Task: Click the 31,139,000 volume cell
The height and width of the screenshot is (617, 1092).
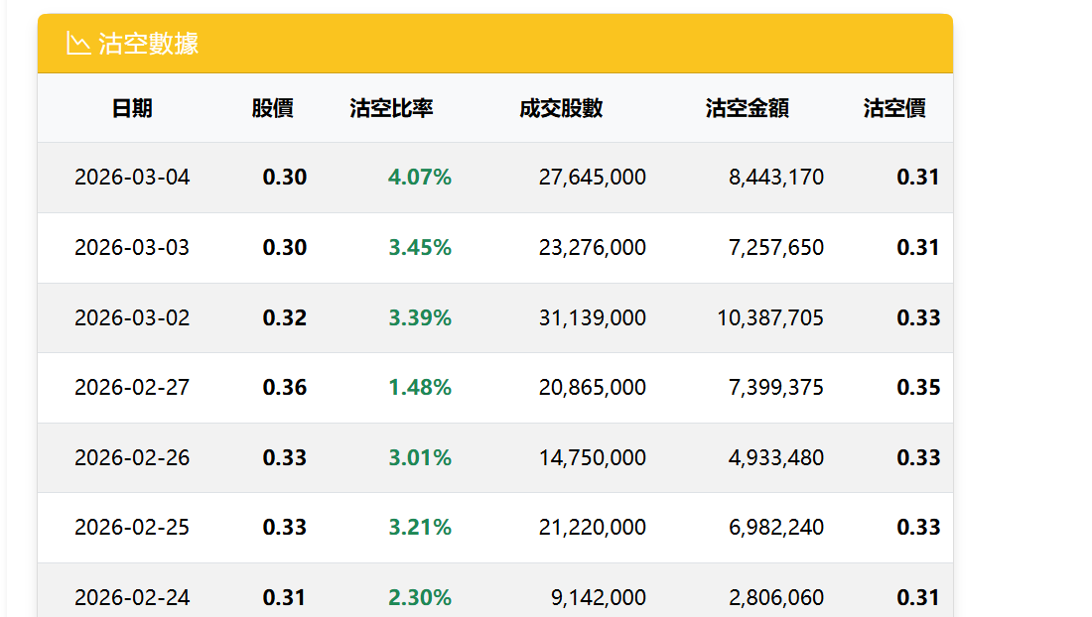Action: point(593,317)
